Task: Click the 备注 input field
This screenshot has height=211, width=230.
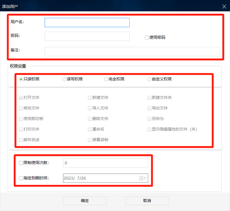Action: coord(132,51)
